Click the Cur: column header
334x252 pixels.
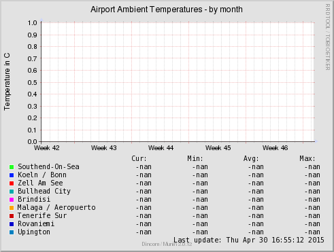[x=139, y=158]
